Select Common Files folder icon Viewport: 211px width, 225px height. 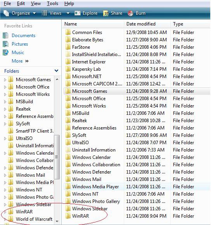point(68,32)
